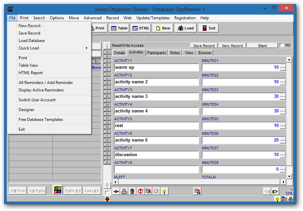303x211 pixels.
Task: Choose Switch User Account menu item
Action: coord(37,100)
